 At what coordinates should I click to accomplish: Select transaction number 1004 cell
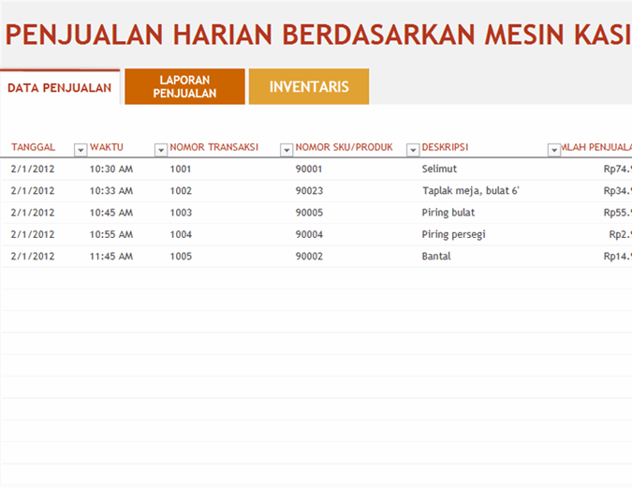181,234
